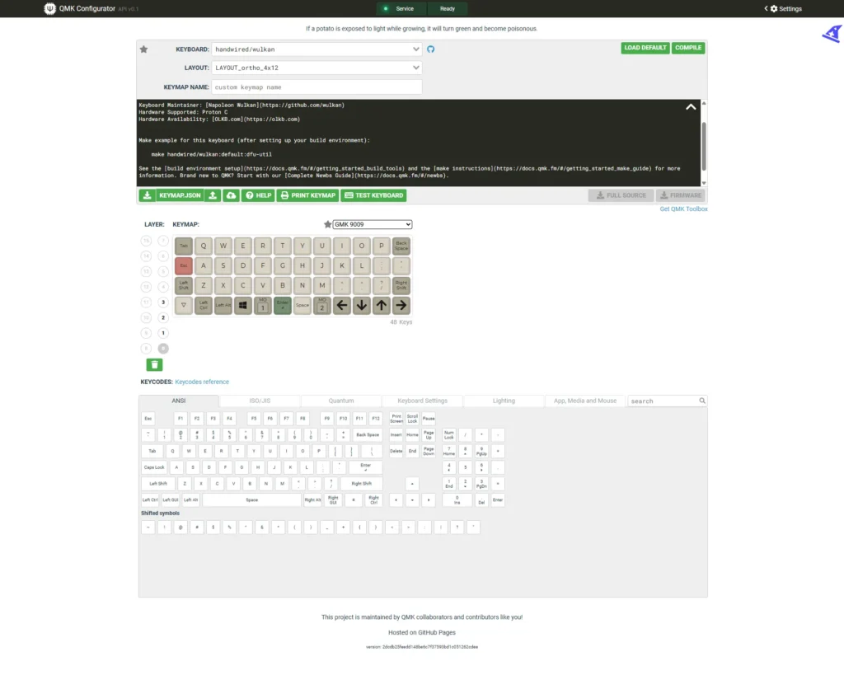The image size is (844, 680).
Task: Switch to layer 1
Action: [x=163, y=333]
